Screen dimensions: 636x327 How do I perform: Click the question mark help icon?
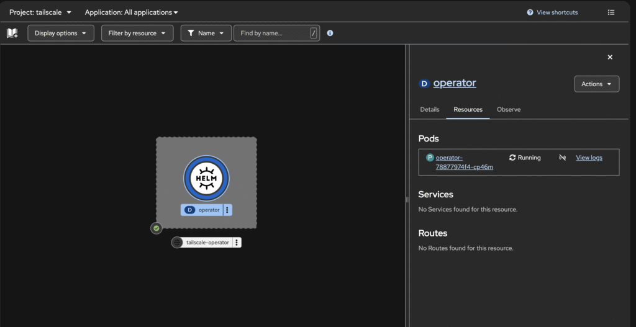[x=530, y=12]
